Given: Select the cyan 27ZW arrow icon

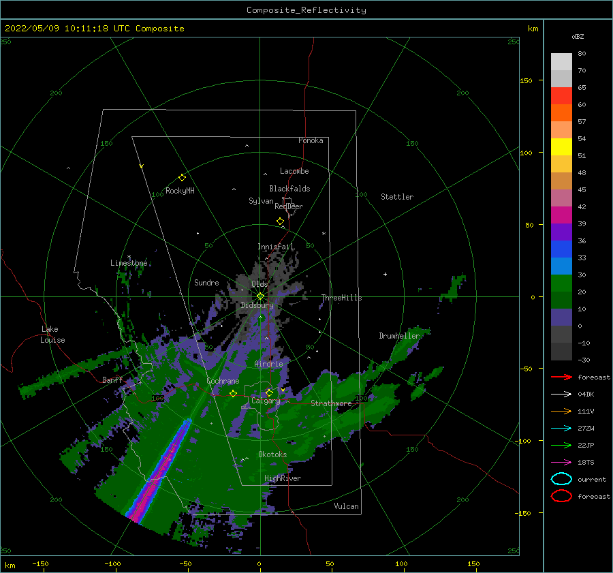Looking at the screenshot, I should coord(561,429).
